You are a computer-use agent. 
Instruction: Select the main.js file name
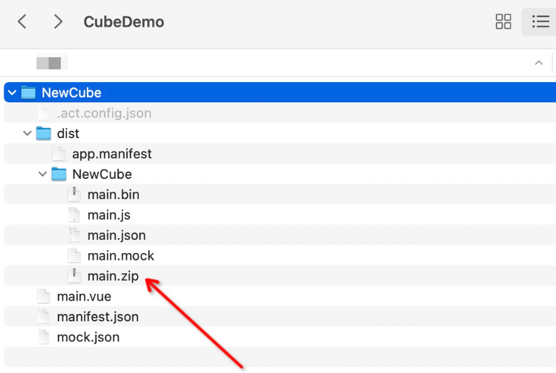pyautogui.click(x=109, y=215)
